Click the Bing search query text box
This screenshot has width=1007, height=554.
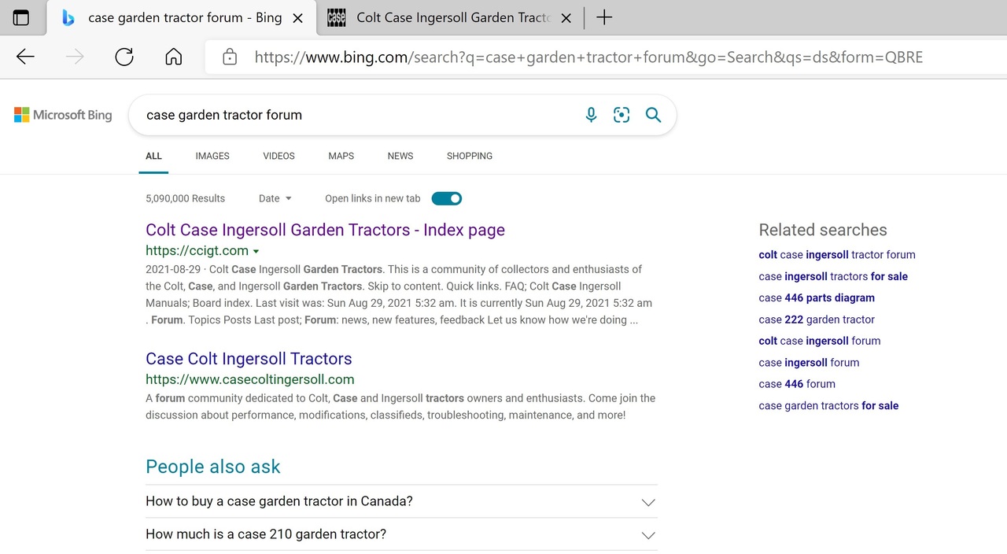(354, 115)
